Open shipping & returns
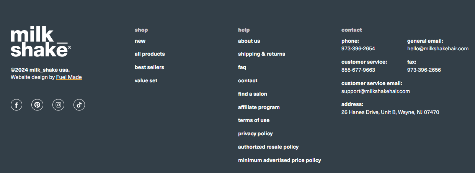 [261, 54]
